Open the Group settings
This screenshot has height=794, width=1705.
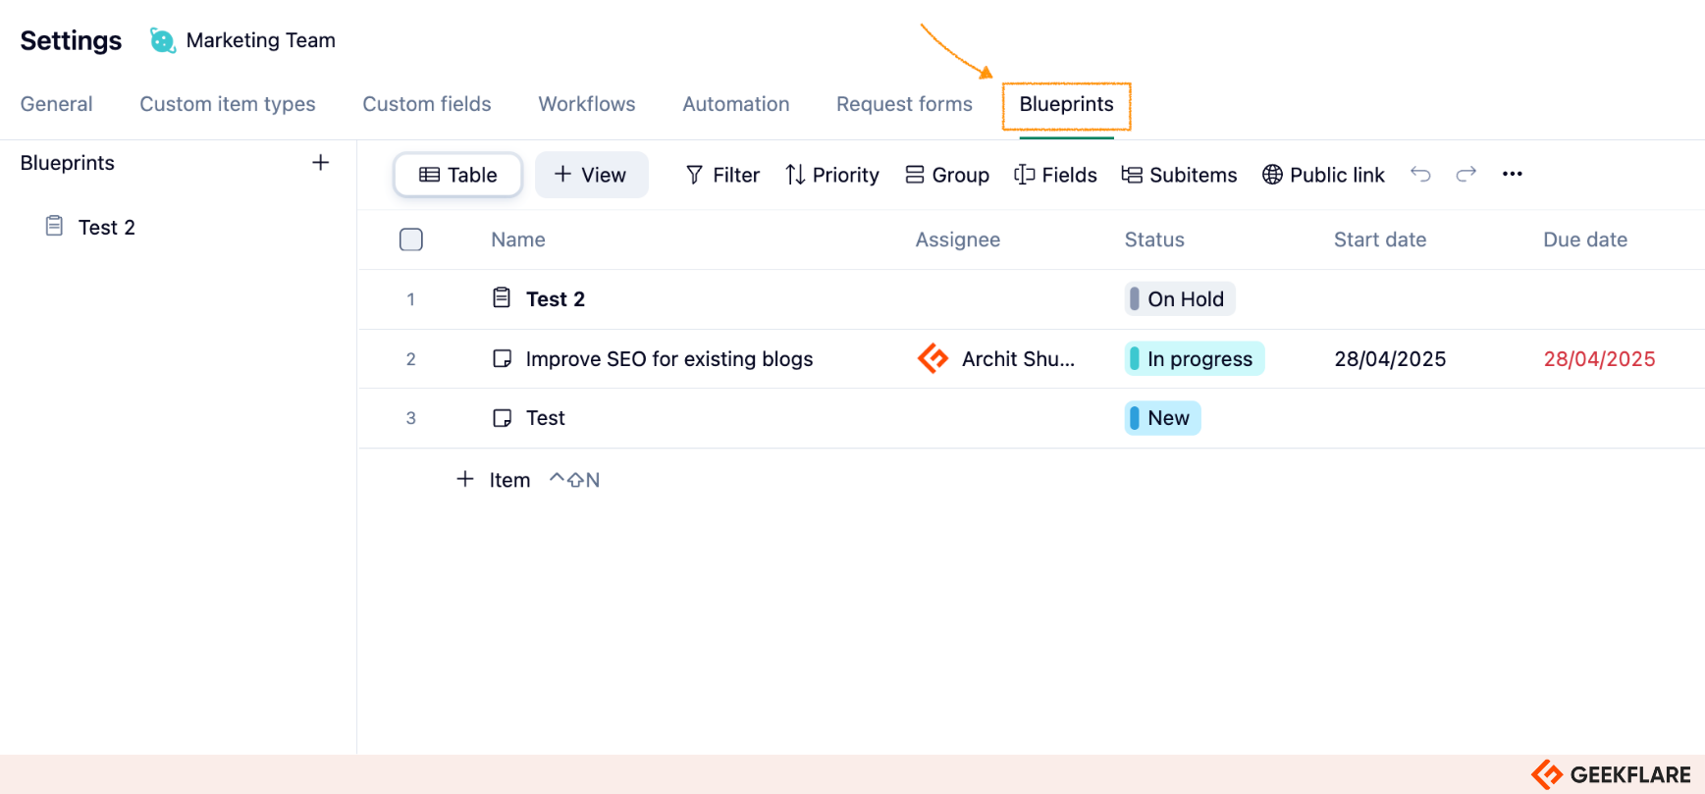pos(946,175)
